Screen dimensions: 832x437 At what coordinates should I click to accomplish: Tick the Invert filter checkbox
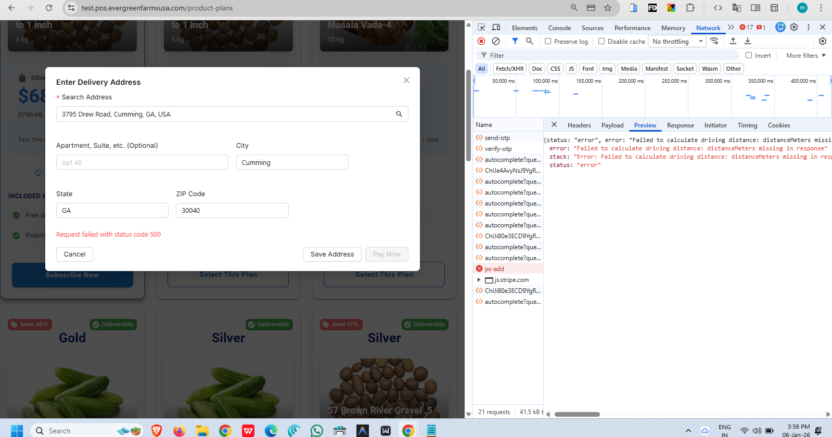pos(749,55)
